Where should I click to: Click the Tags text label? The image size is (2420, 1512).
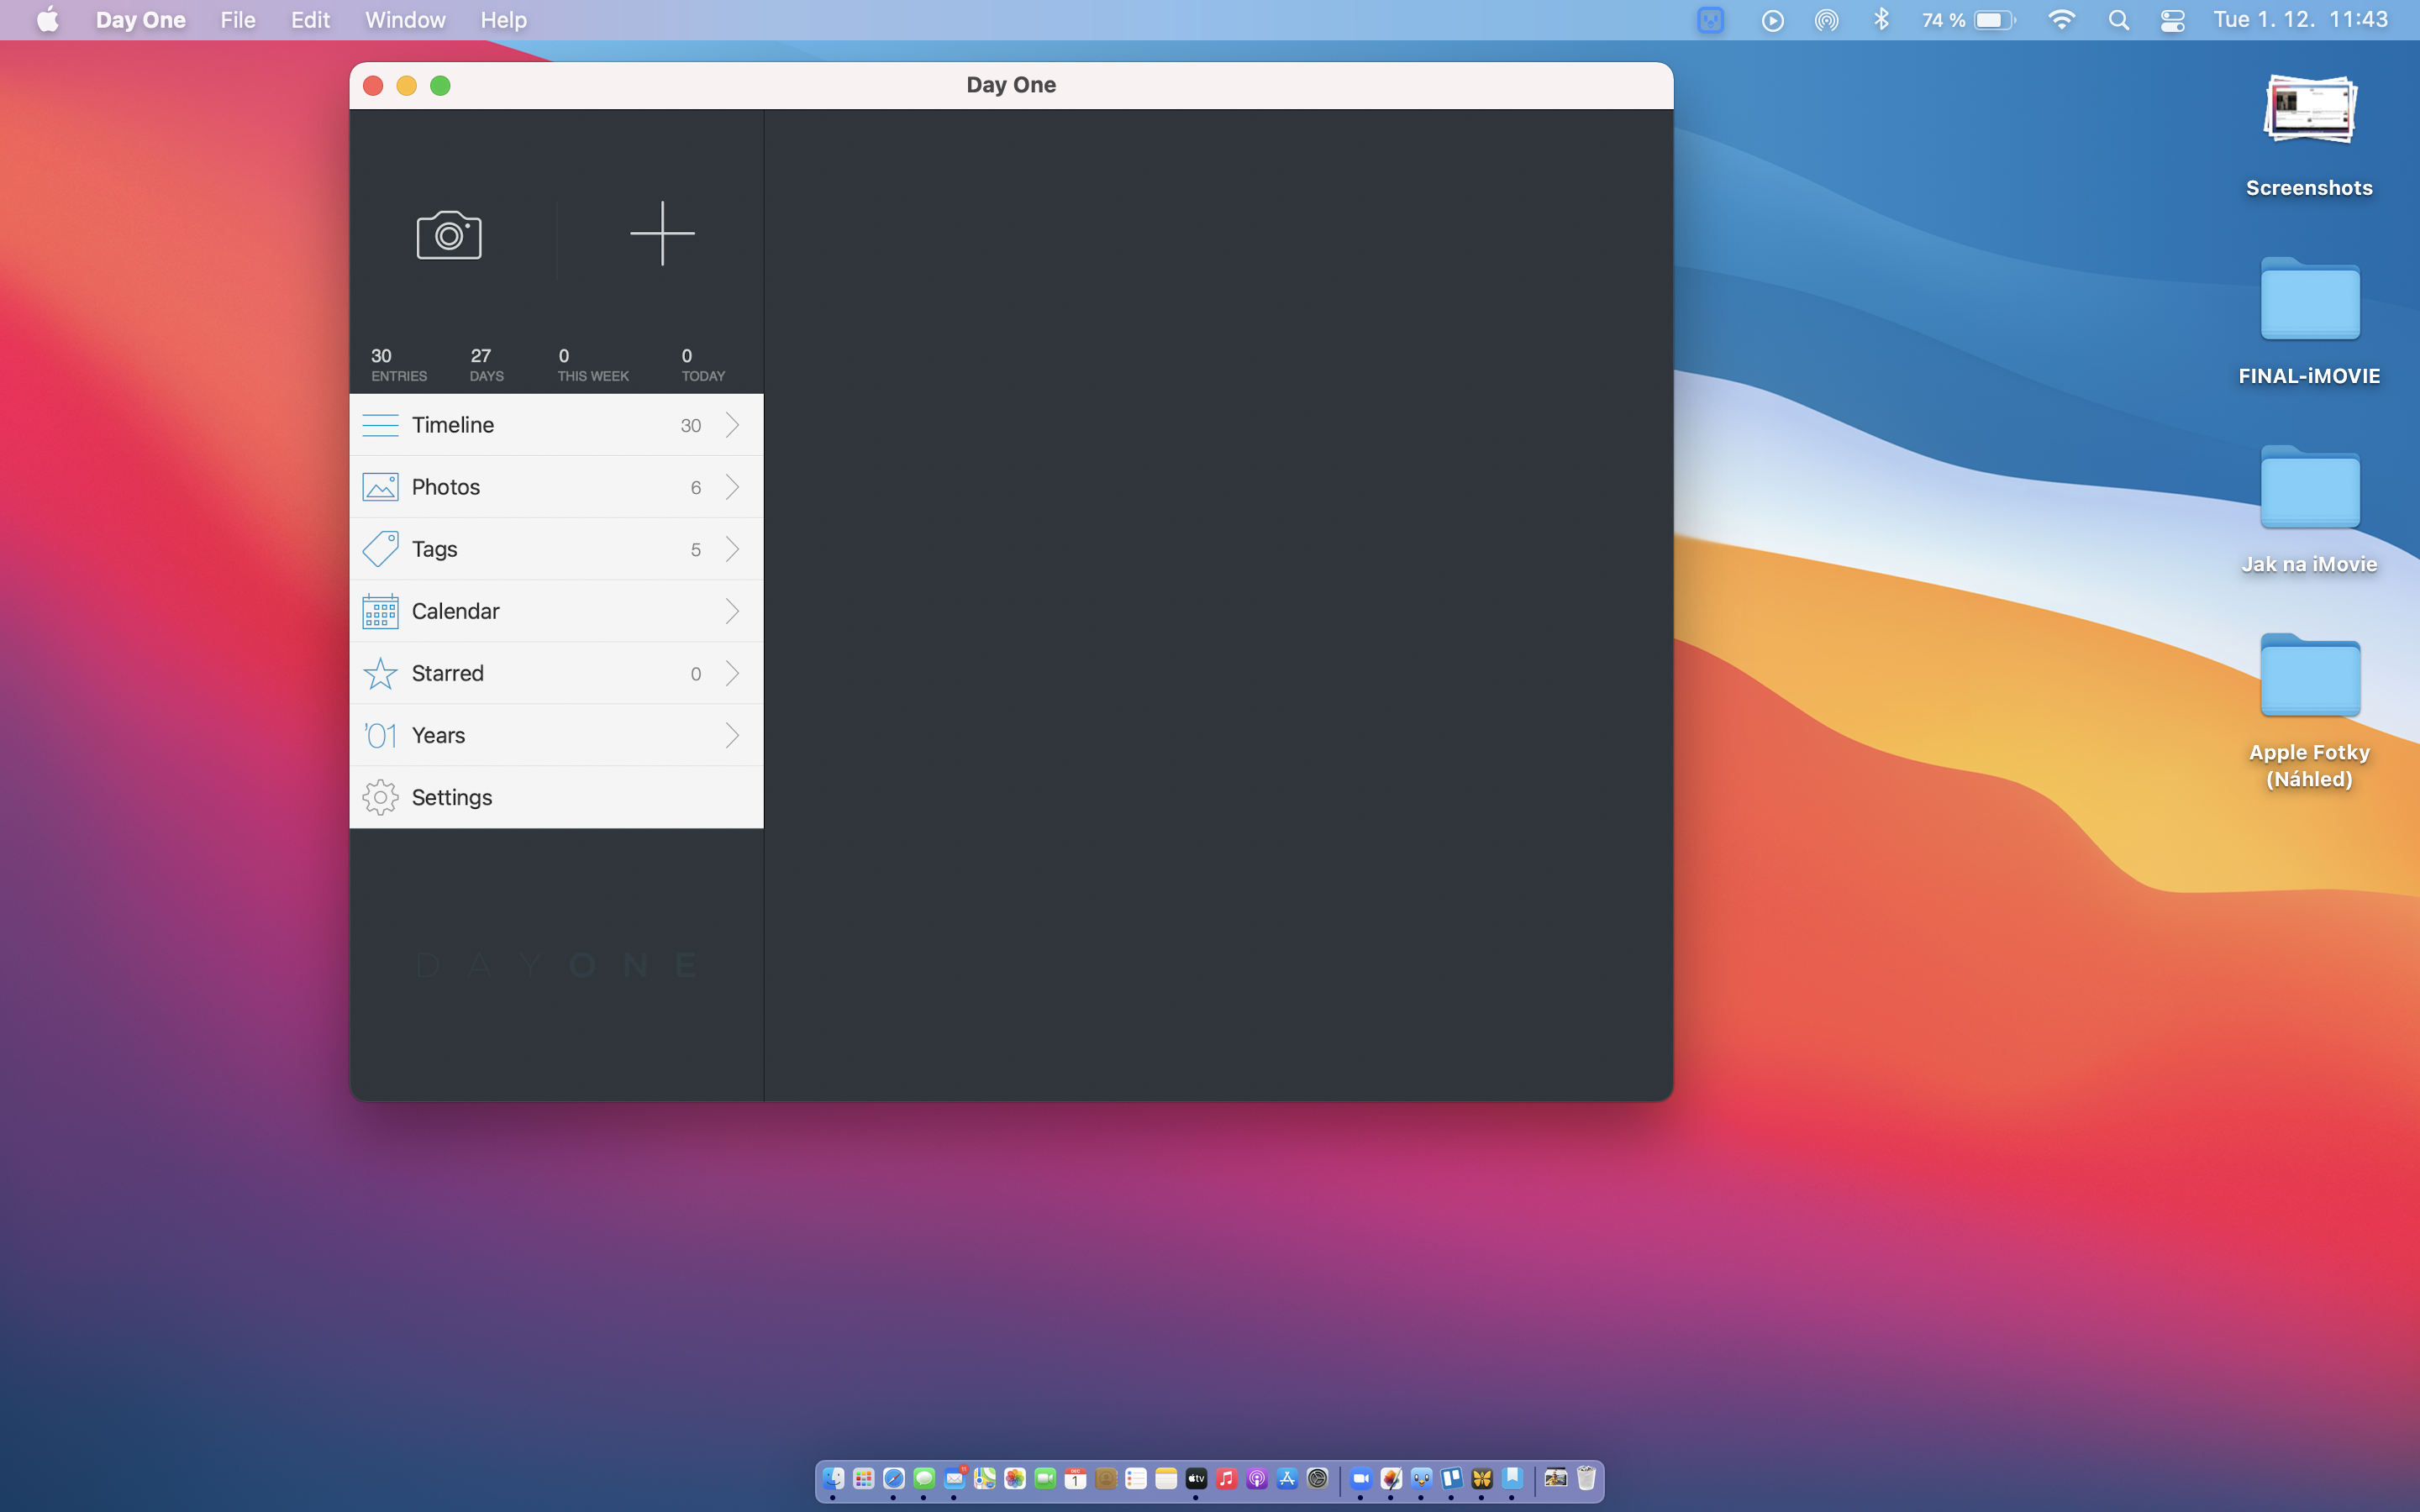point(434,549)
